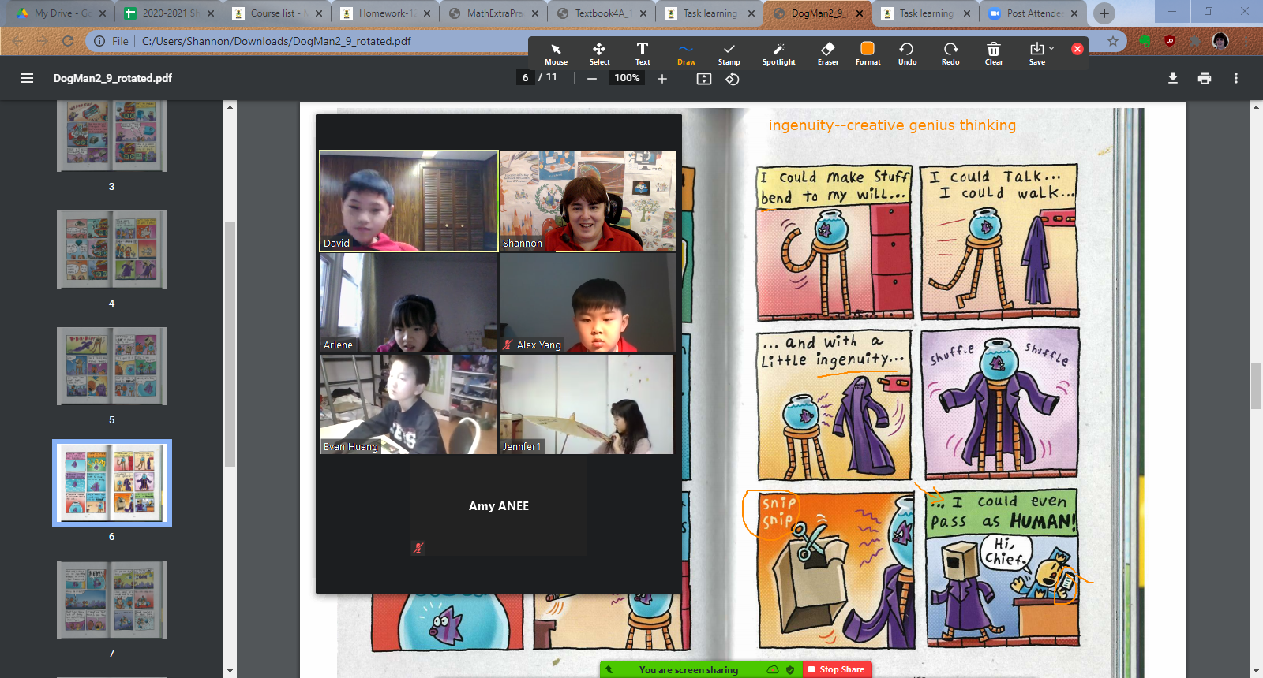Undo the last annotation

(x=907, y=54)
